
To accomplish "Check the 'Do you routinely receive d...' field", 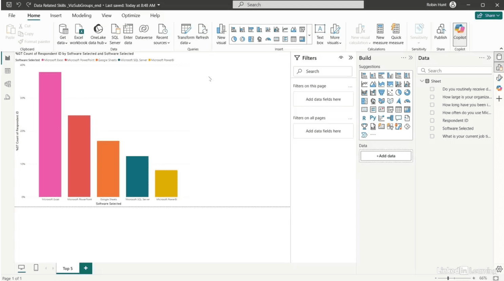I will pyautogui.click(x=432, y=89).
